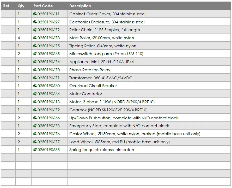The image size is (232, 188).
Task: Click the Part Code column header
Action: click(43, 6)
